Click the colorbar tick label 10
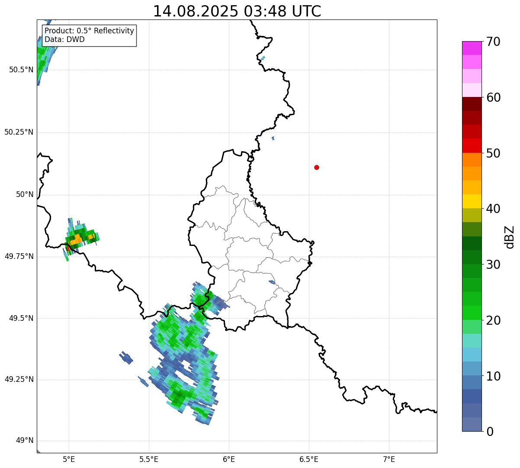This screenshot has width=520, height=468. (x=493, y=376)
